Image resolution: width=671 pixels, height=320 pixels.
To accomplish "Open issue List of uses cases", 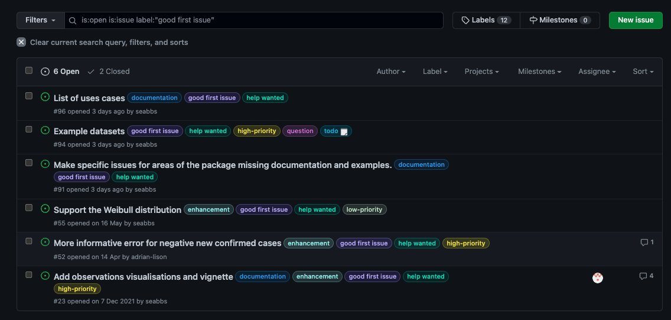I will coord(89,98).
